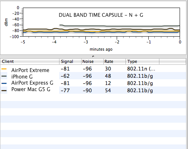Viewport: 188px width, 149px height.
Task: Click noise value -96 for iPhone G
Action: click(87, 76)
